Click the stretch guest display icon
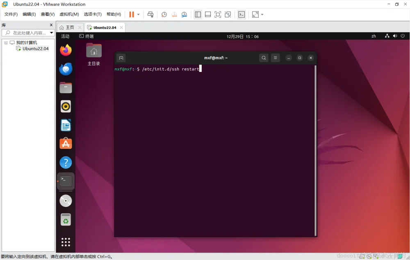 point(255,15)
